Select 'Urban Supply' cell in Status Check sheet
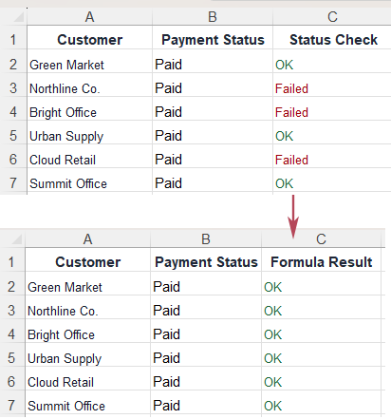This screenshot has height=419, width=391. (x=89, y=132)
